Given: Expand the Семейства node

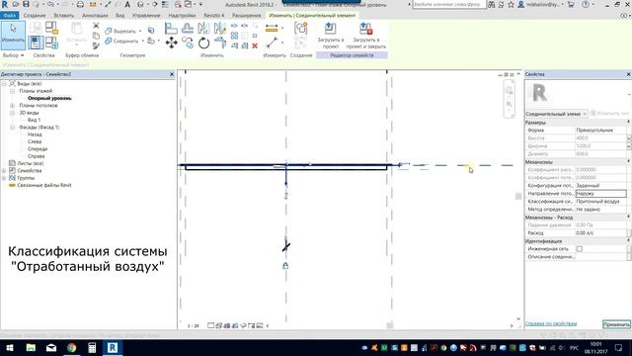Looking at the screenshot, I should 4,171.
